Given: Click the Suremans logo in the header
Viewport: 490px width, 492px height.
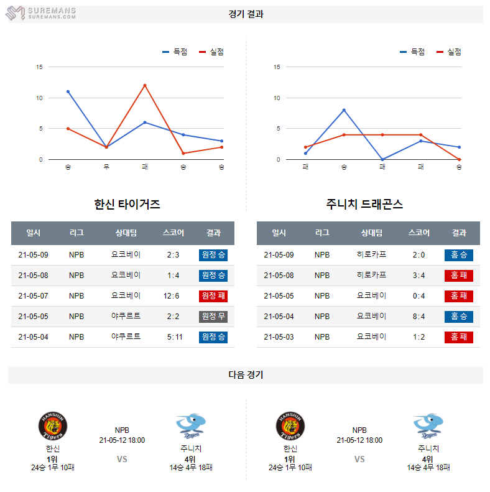Looking at the screenshot, I should [x=41, y=13].
